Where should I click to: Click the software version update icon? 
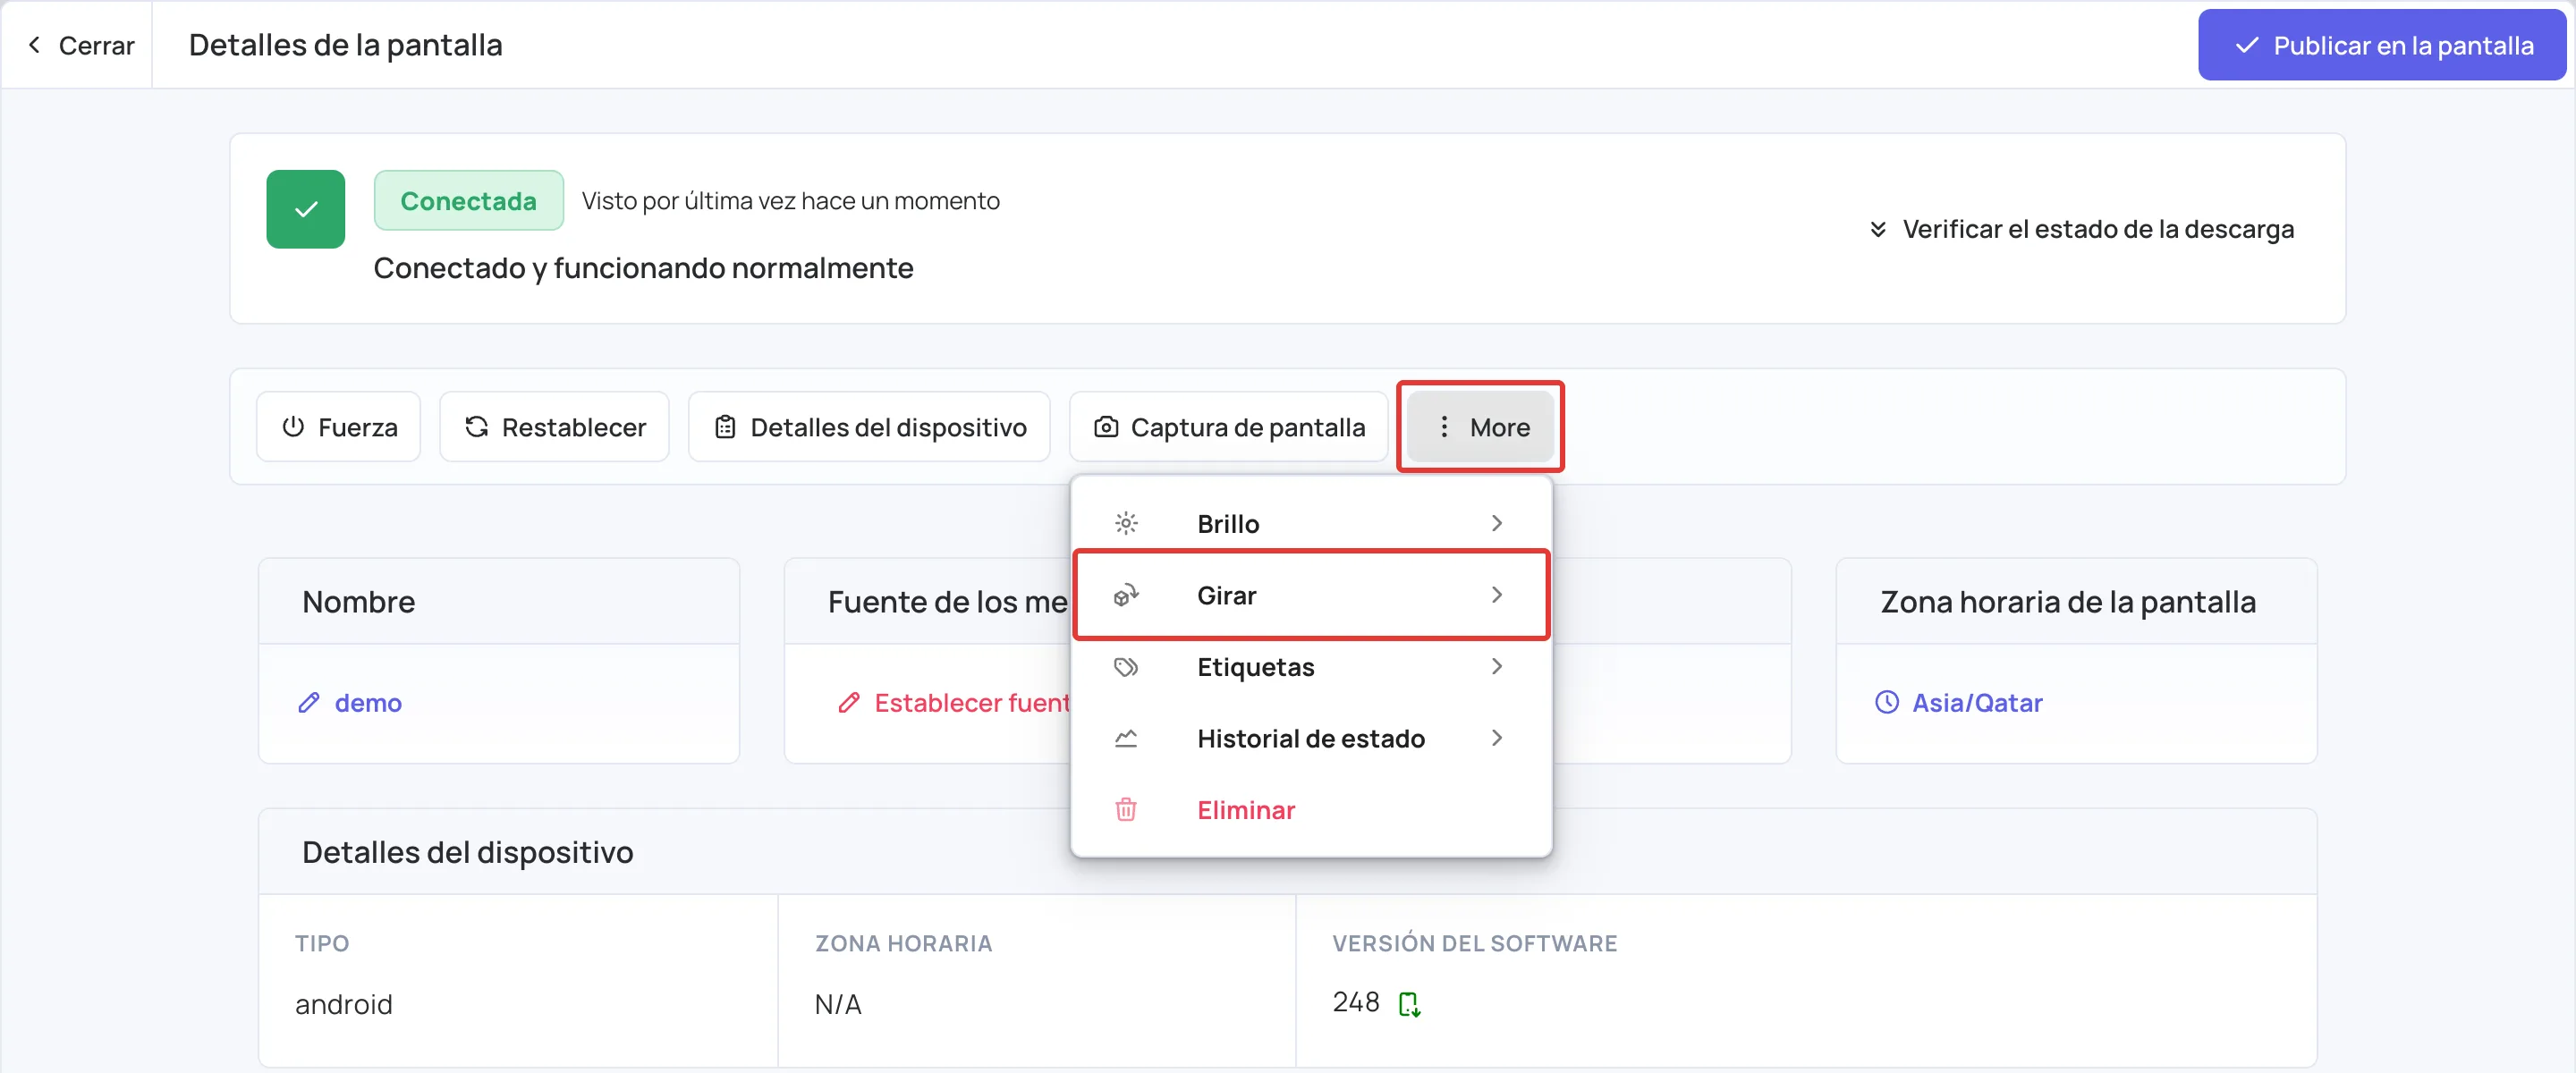point(1409,1003)
